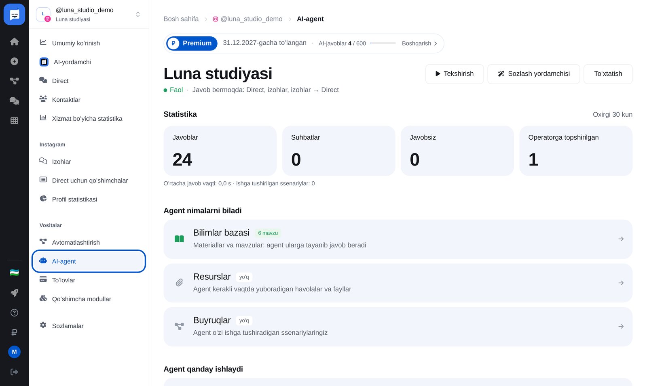
Task: Click the To'xtatish button
Action: pyautogui.click(x=608, y=74)
